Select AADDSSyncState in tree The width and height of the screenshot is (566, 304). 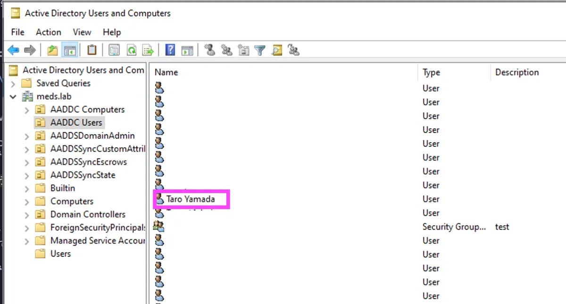pos(83,175)
